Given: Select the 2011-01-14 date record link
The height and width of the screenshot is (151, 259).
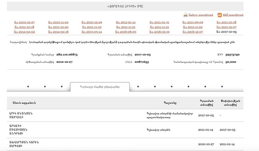Looking at the screenshot, I should 126,22.
